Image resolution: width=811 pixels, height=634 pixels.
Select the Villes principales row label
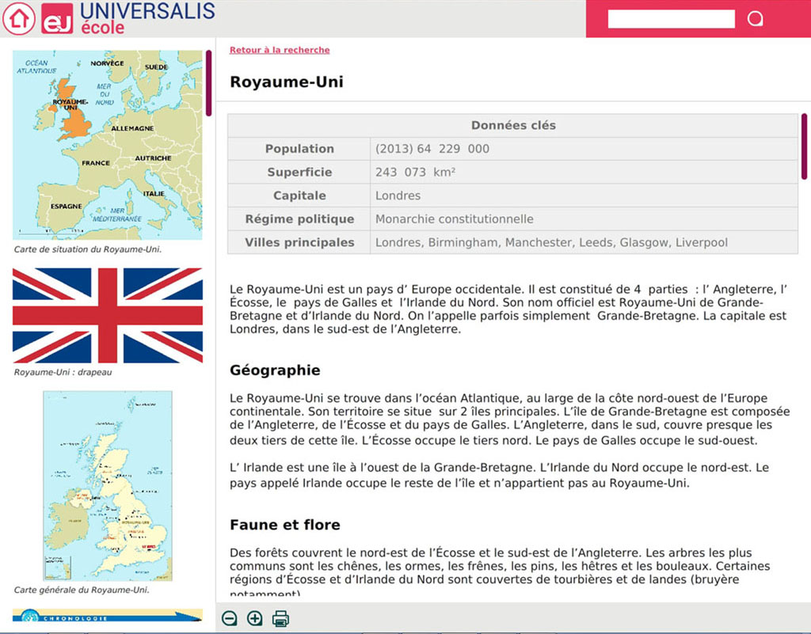(299, 242)
